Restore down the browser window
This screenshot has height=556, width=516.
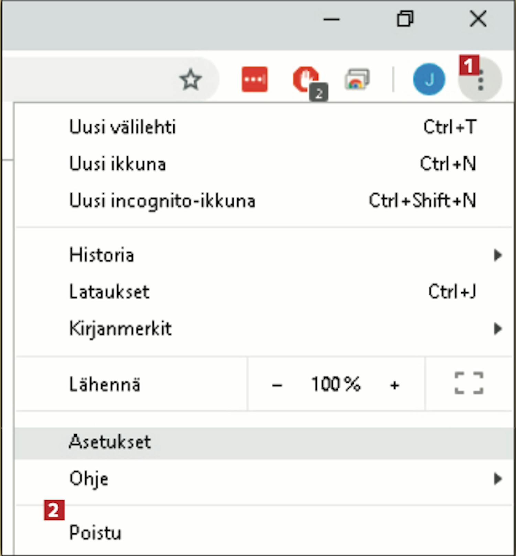pos(405,19)
